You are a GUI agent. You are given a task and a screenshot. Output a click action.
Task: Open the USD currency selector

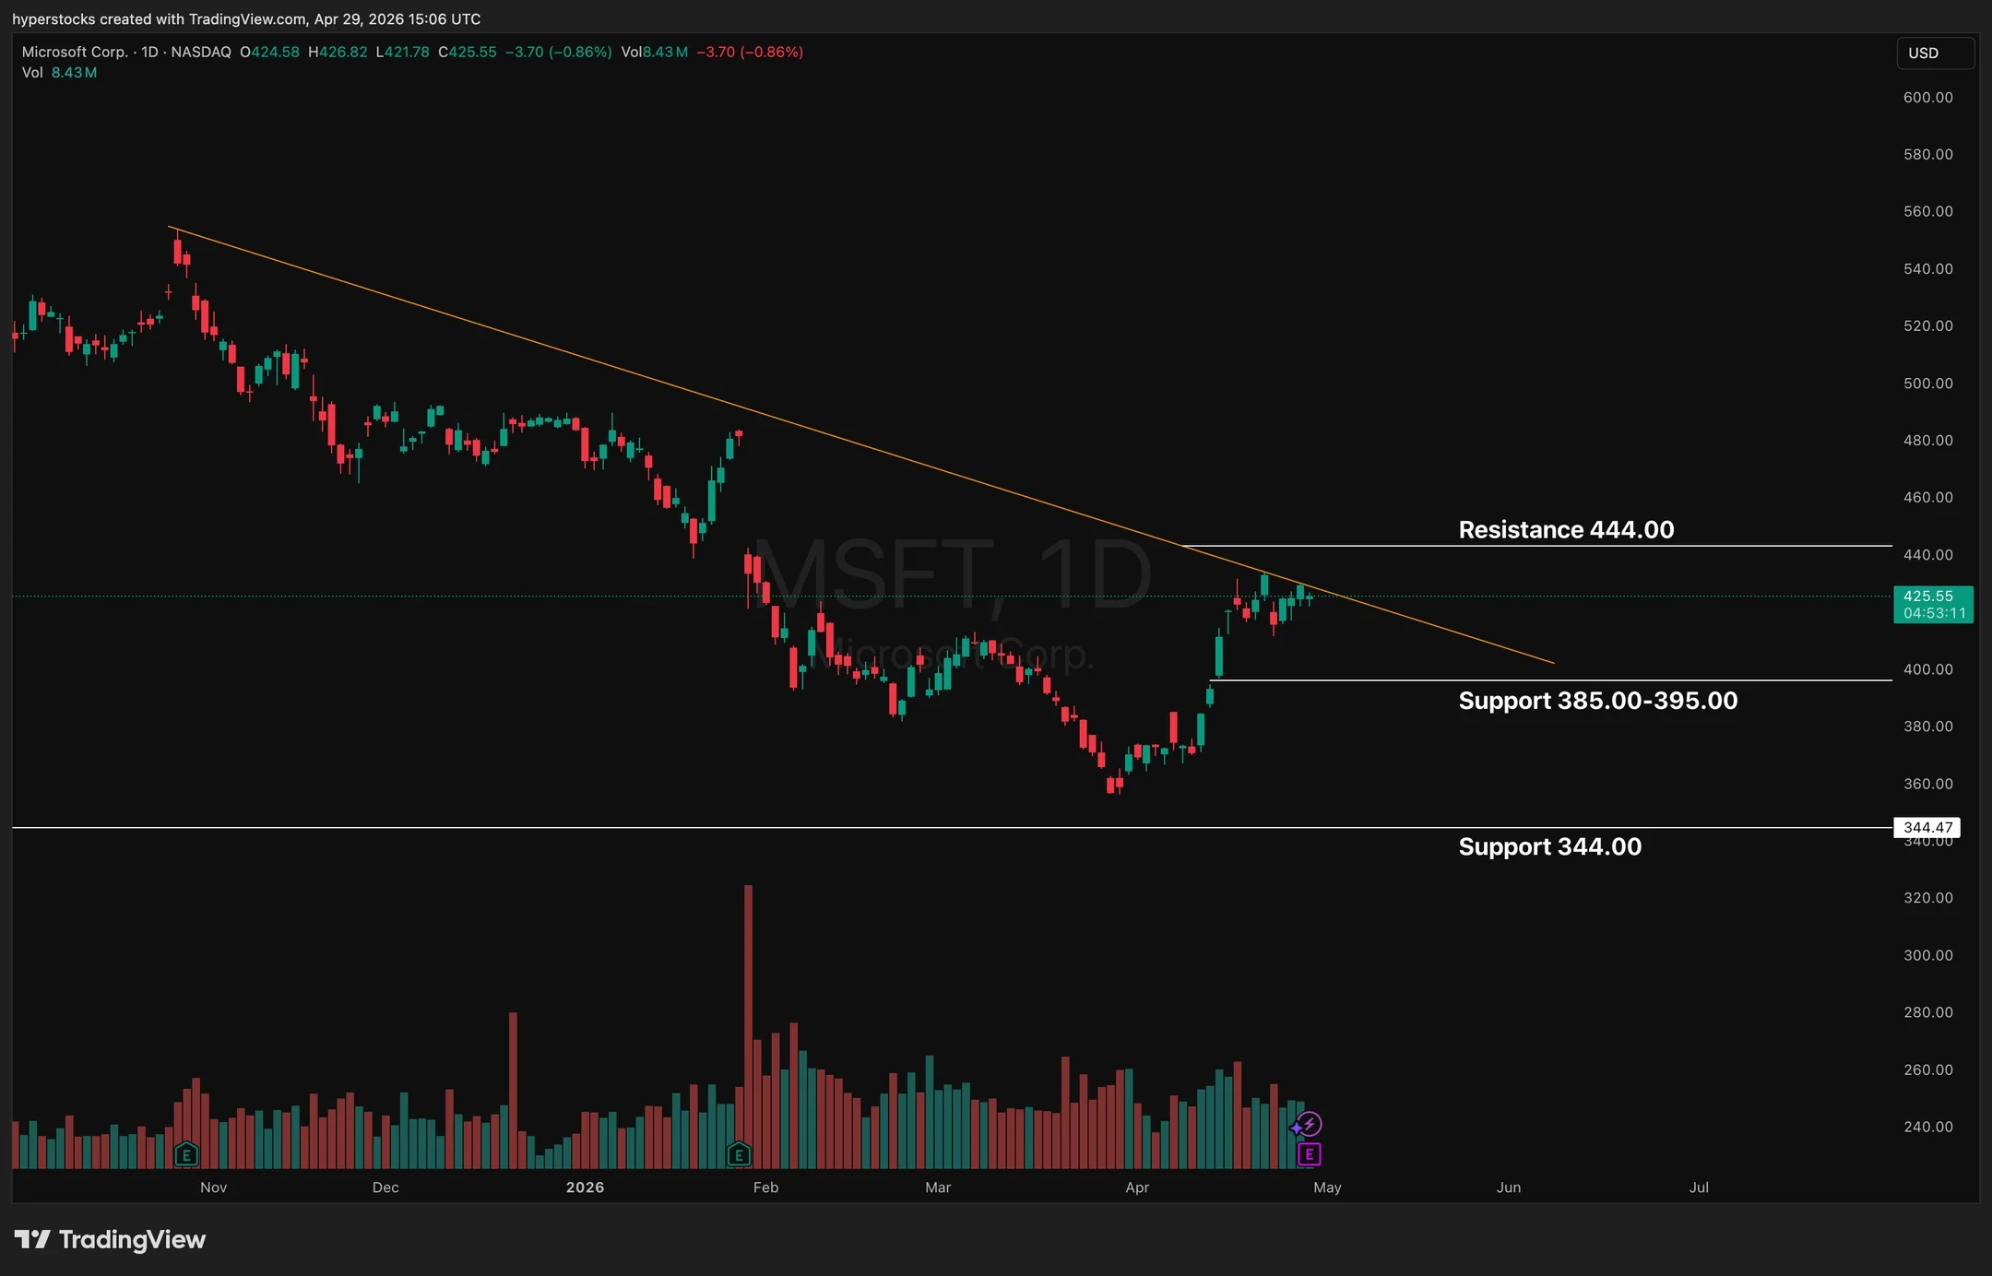tap(1935, 53)
